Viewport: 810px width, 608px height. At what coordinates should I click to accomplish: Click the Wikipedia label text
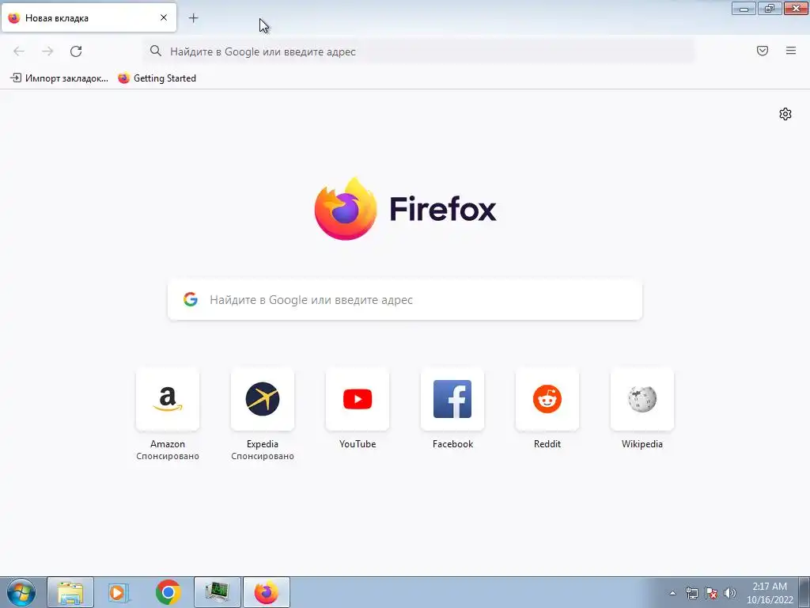(x=642, y=444)
